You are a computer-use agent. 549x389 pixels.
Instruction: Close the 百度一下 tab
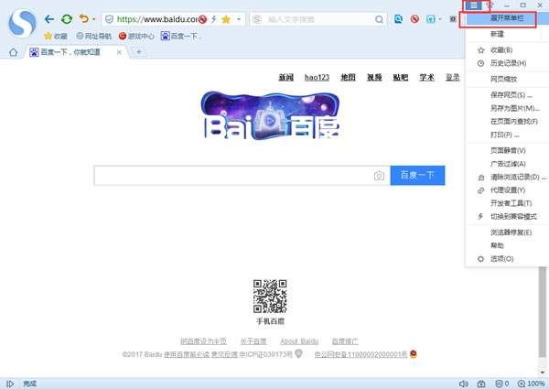(x=119, y=52)
